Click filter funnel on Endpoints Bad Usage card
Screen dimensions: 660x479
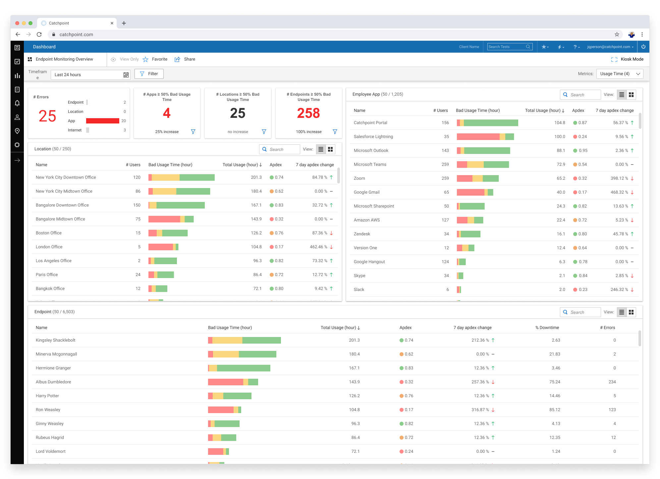[x=335, y=132]
